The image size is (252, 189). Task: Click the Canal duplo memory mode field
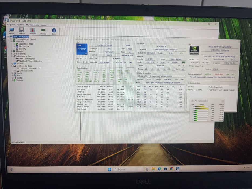[x=160, y=66]
